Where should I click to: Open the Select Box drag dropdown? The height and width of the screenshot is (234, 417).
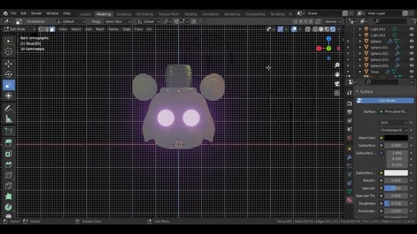[x=117, y=21]
